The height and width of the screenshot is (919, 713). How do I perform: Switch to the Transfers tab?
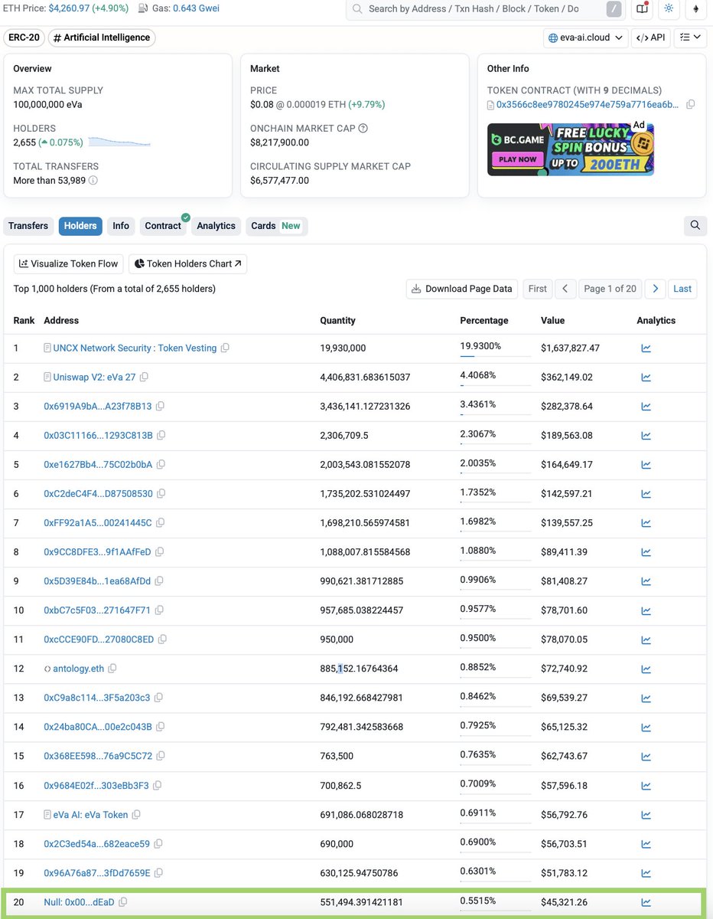point(28,226)
